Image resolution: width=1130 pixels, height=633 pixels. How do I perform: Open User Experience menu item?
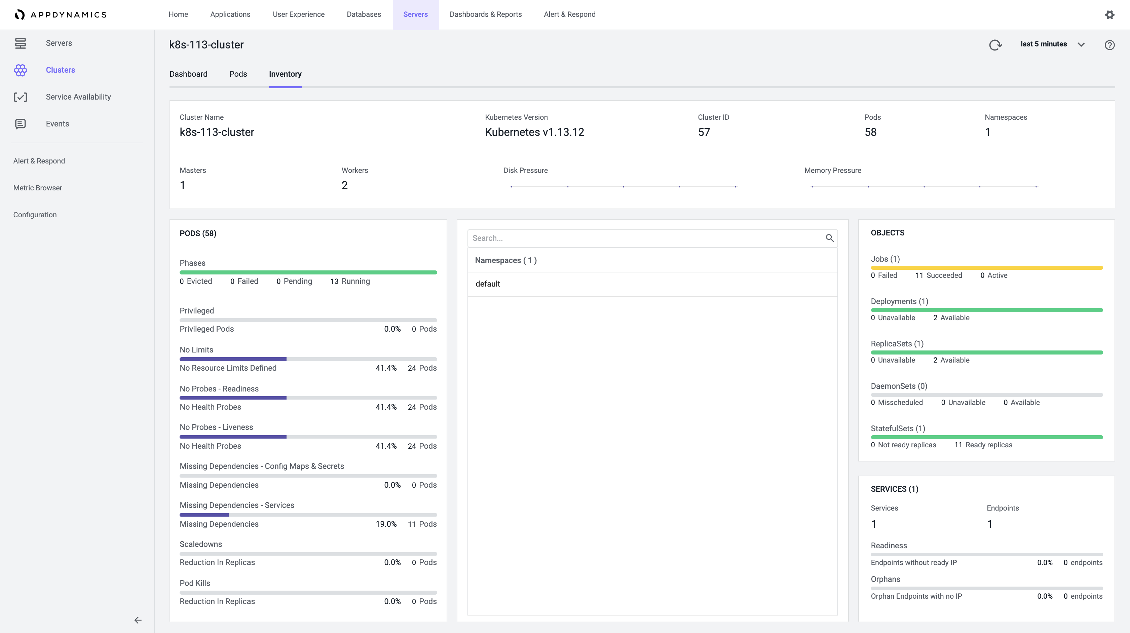(x=298, y=14)
